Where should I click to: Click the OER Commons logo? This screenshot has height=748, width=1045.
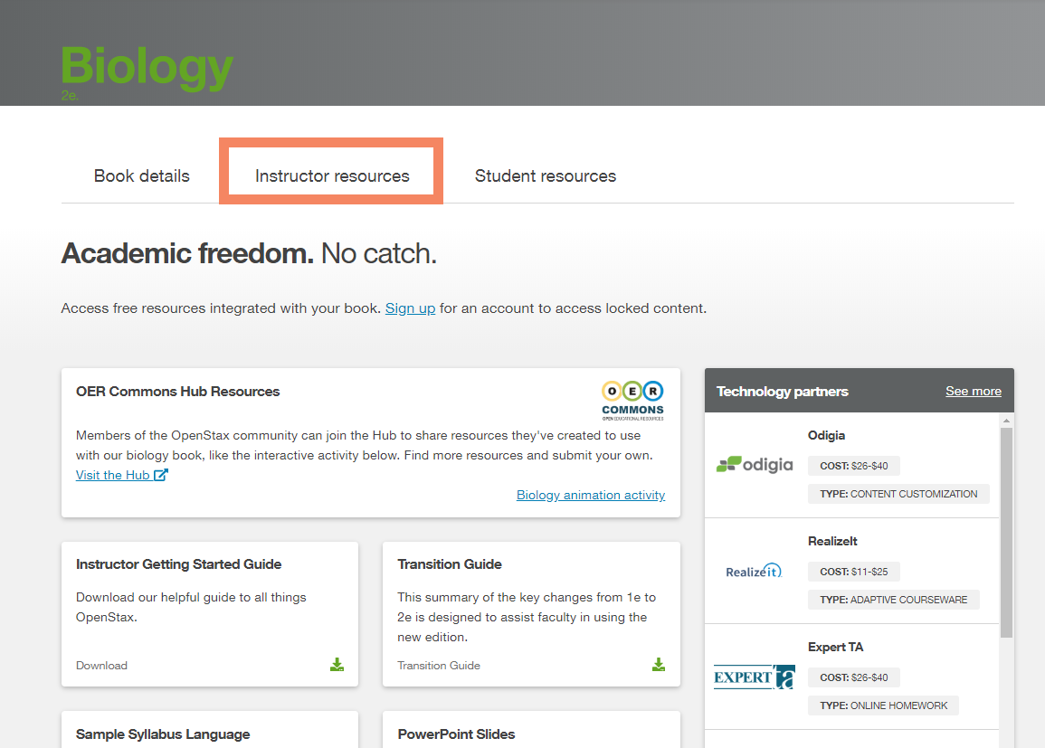pyautogui.click(x=632, y=400)
